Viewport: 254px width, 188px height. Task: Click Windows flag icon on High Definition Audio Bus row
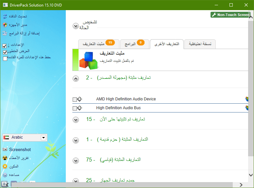(x=247, y=108)
